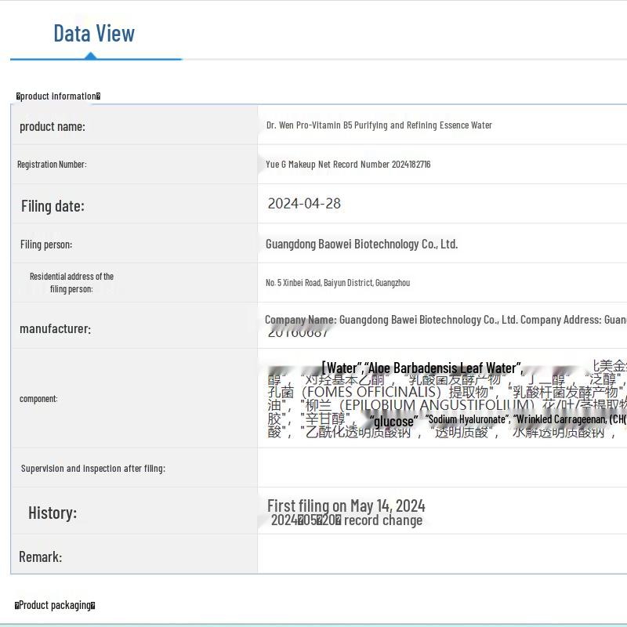The width and height of the screenshot is (627, 627).
Task: Select the product name value text
Action: click(379, 125)
